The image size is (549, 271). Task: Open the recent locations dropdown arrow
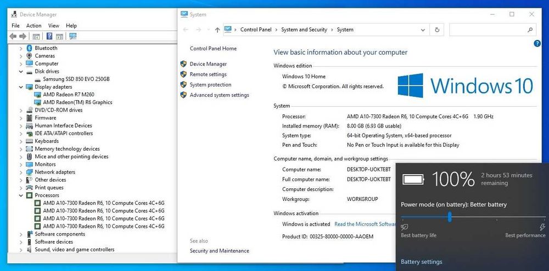tap(209, 30)
